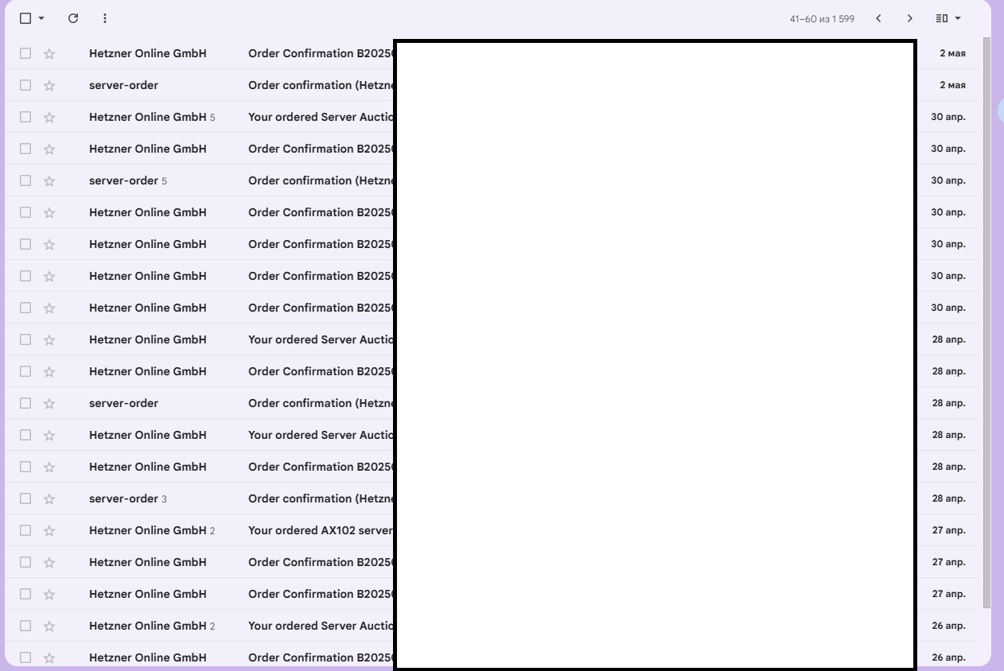Open the 'server-order 3' sender dated 28 апр.
The height and width of the screenshot is (671, 1004).
[x=128, y=498]
